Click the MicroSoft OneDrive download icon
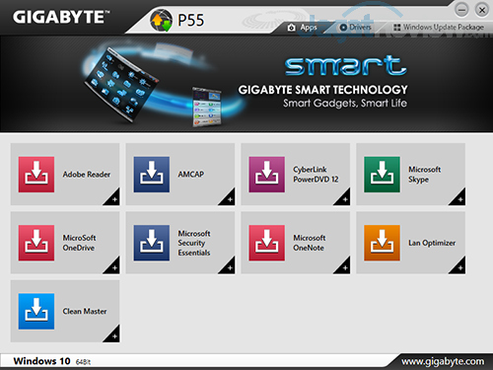 (x=36, y=243)
